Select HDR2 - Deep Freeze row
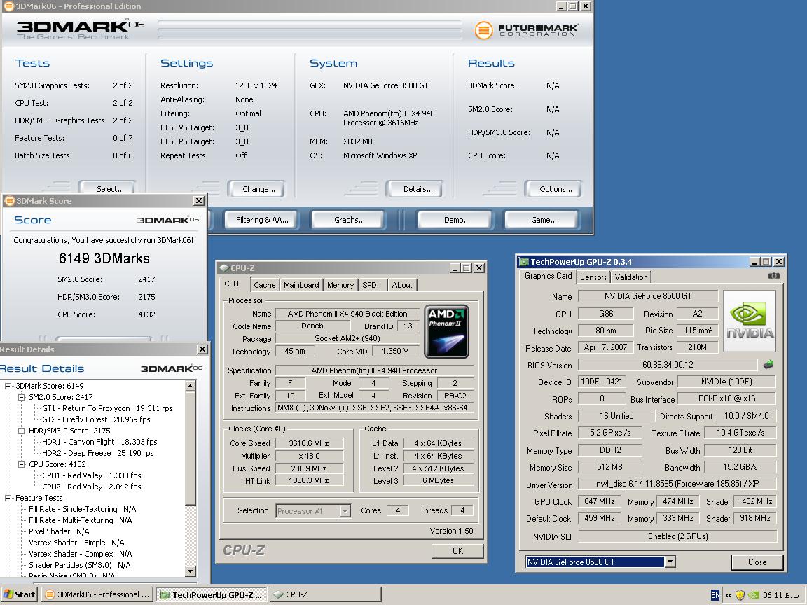The height and width of the screenshot is (605, 807). 98,453
